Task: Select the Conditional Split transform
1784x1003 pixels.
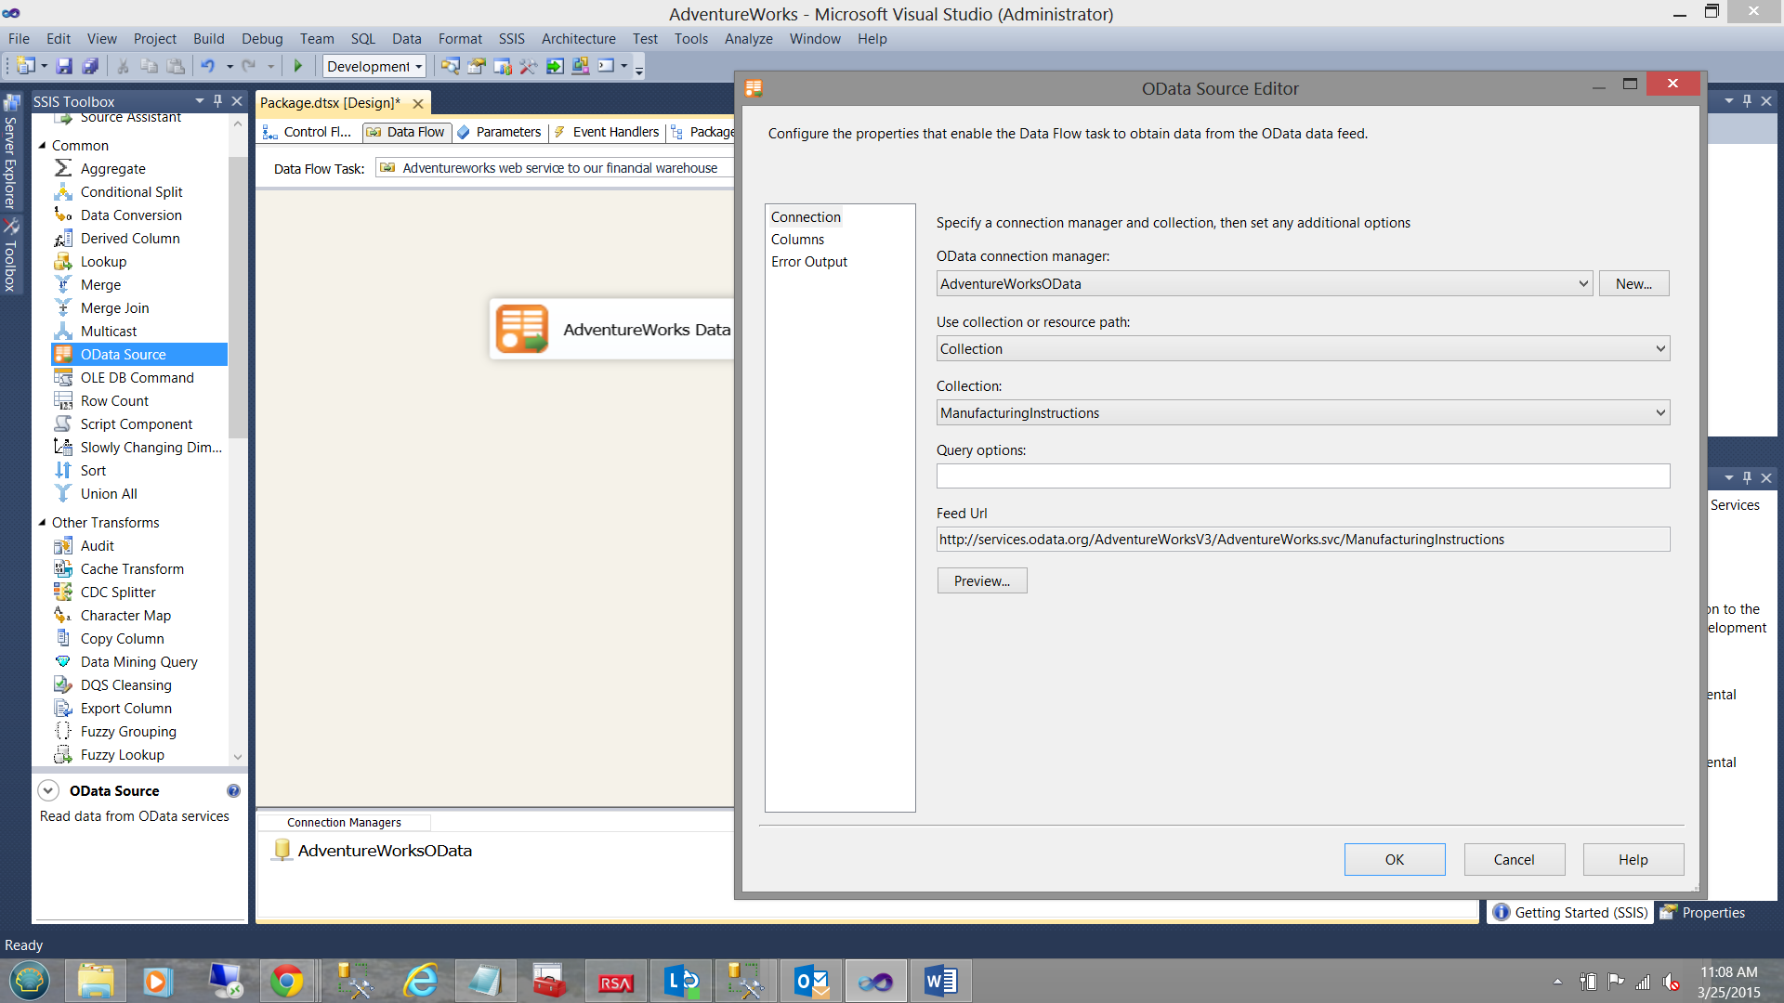Action: 131,191
